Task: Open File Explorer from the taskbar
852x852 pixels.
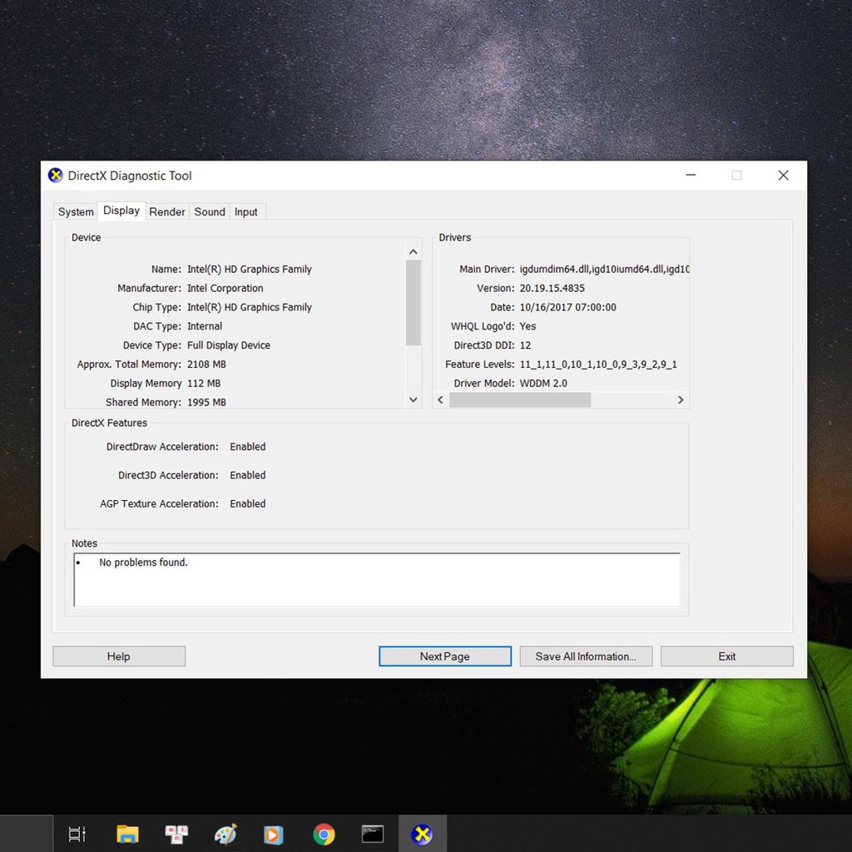Action: [x=127, y=834]
